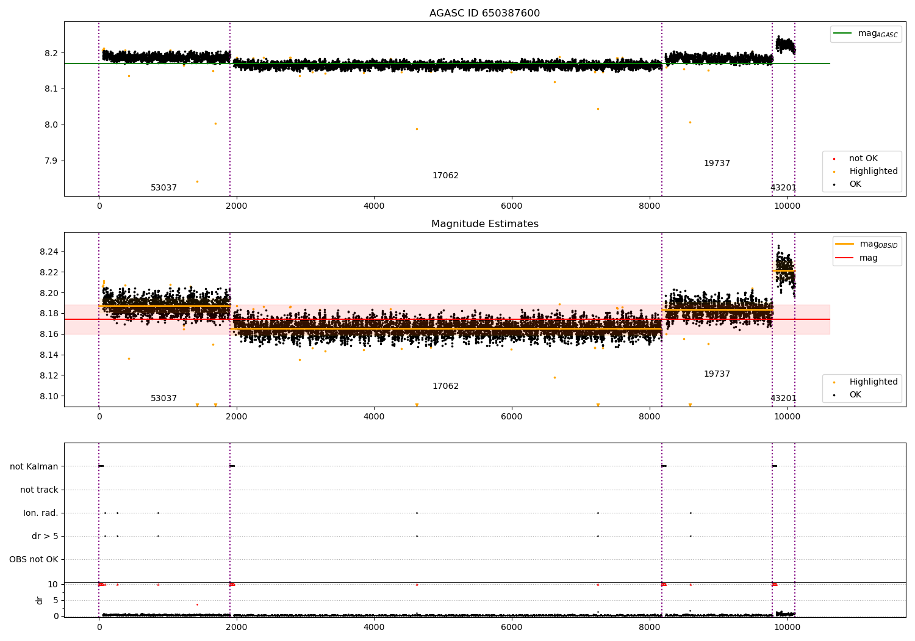The width and height of the screenshot is (915, 641).
Task: Click the obsid label 19737 in top plot
Action: pyautogui.click(x=717, y=164)
